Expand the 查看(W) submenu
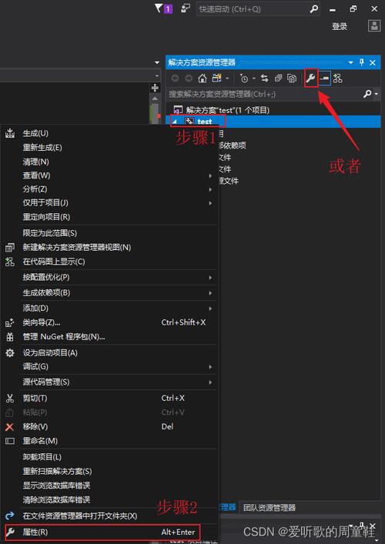385x544 pixels. pos(109,176)
